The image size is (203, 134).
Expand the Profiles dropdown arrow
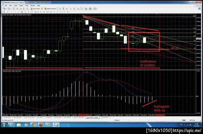pos(10,9)
